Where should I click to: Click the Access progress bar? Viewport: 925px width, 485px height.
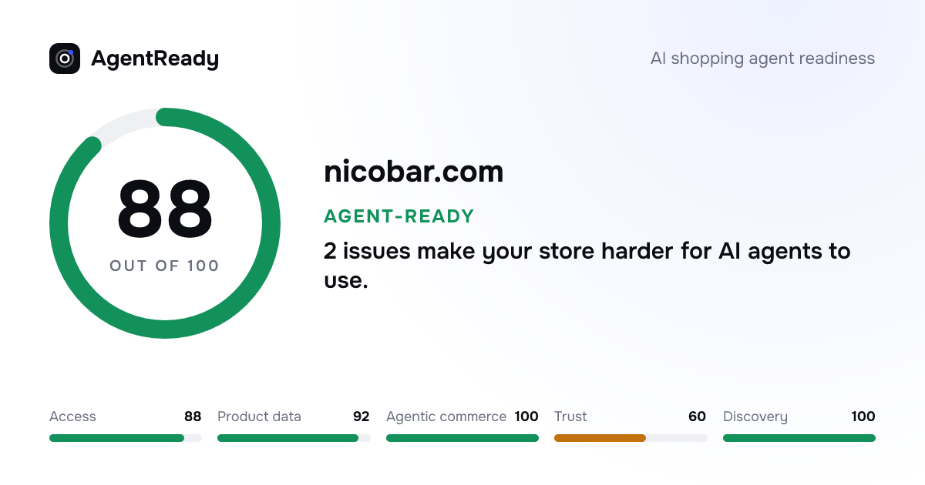point(126,438)
